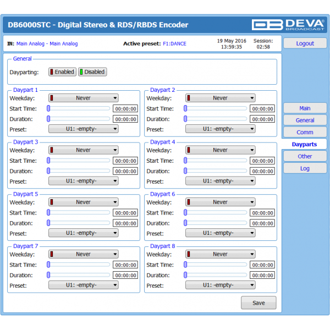Click the Session timer value 02:58
This screenshot has height=330, width=330.
pyautogui.click(x=263, y=47)
